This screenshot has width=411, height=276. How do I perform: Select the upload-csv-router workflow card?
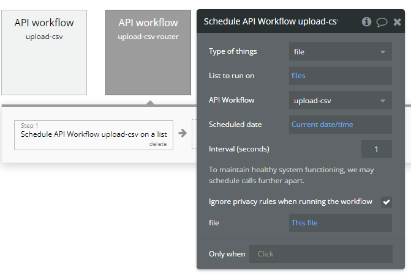click(148, 53)
